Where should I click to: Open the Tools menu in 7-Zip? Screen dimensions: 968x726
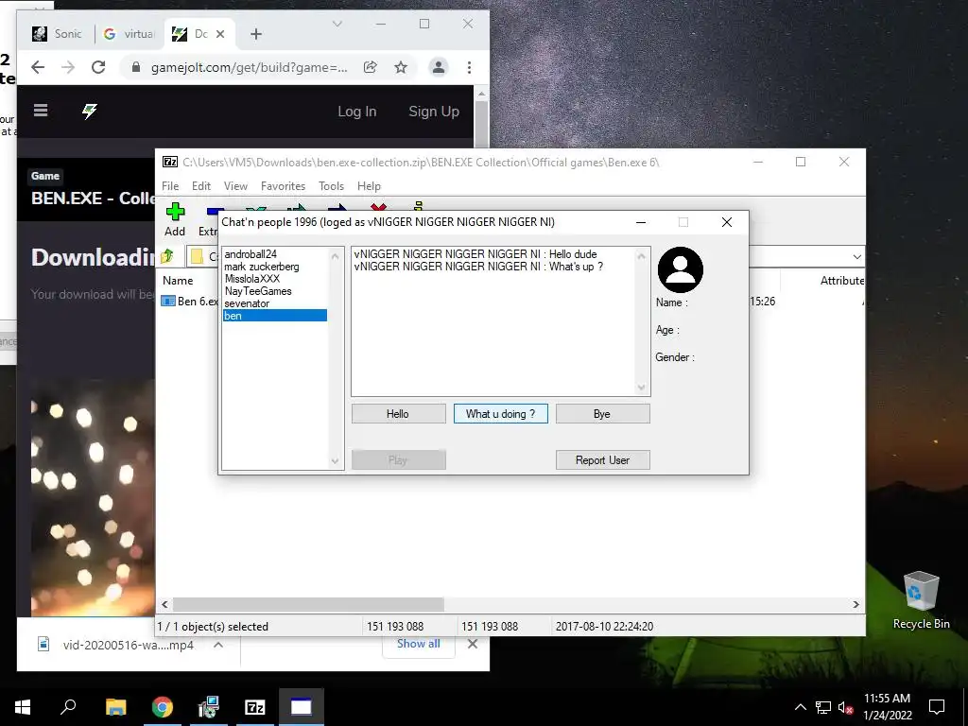(x=331, y=186)
